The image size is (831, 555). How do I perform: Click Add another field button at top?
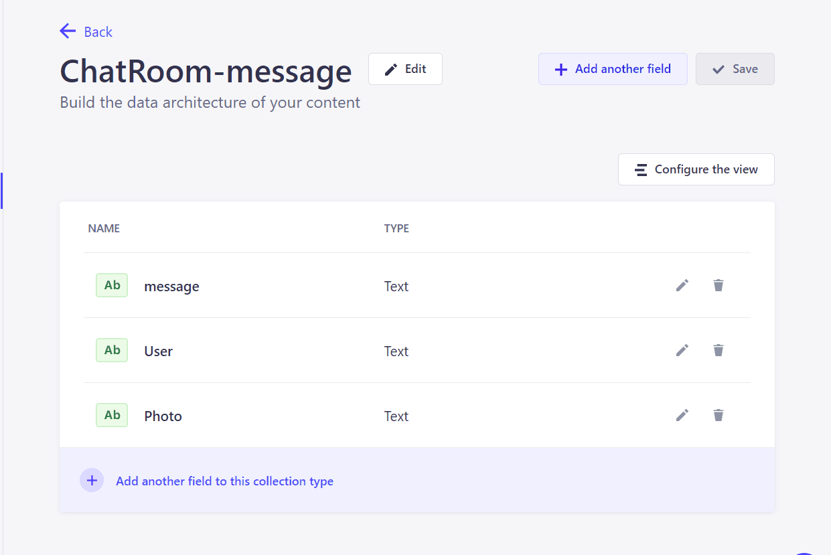click(613, 69)
